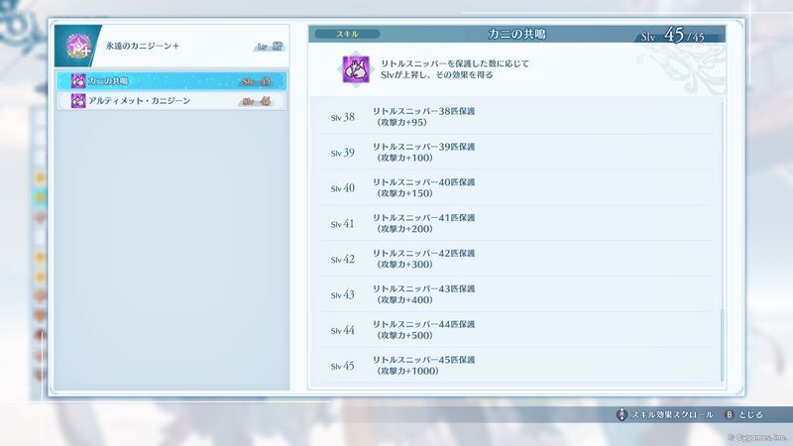Screen dimensions: 793x446
Task: Click the 攻撃力+500 text
Action: click(404, 335)
